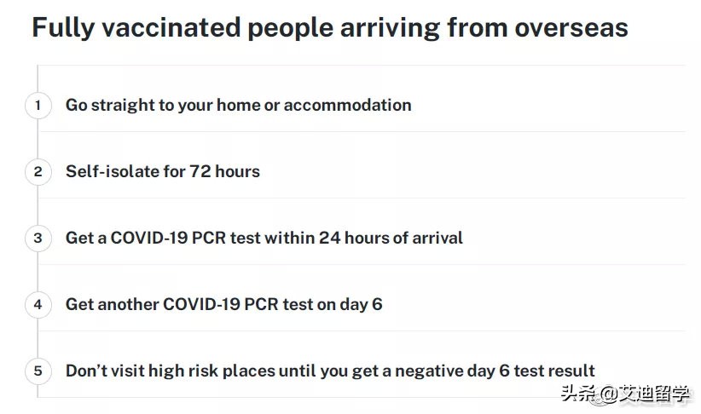Open "Self-isolate for 72 hours" step
The width and height of the screenshot is (701, 414).
click(162, 172)
